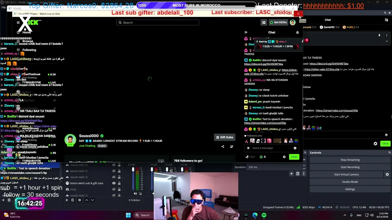Image resolution: width=392 pixels, height=220 pixels.
Task: Select the Soussi000 Stream browser tab
Action: click(39, 14)
